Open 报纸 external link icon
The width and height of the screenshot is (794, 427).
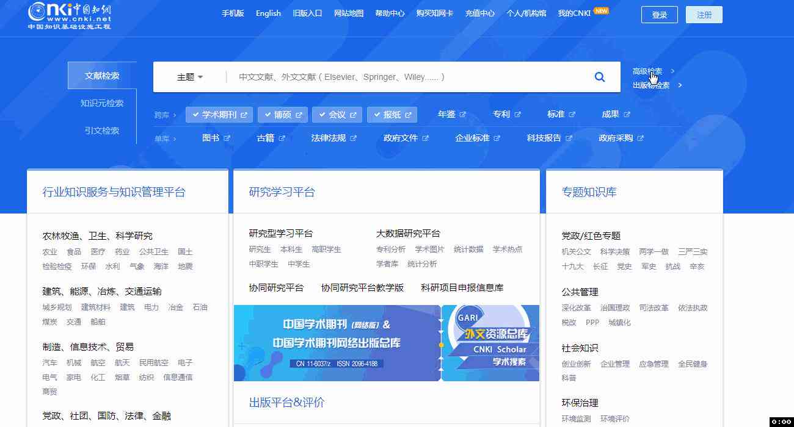(x=408, y=115)
